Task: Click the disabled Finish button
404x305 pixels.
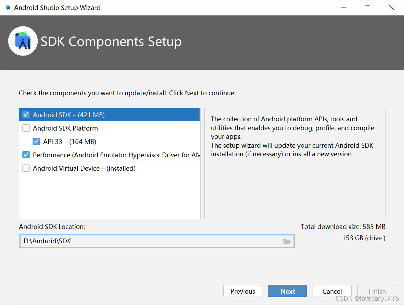Action: (x=377, y=291)
